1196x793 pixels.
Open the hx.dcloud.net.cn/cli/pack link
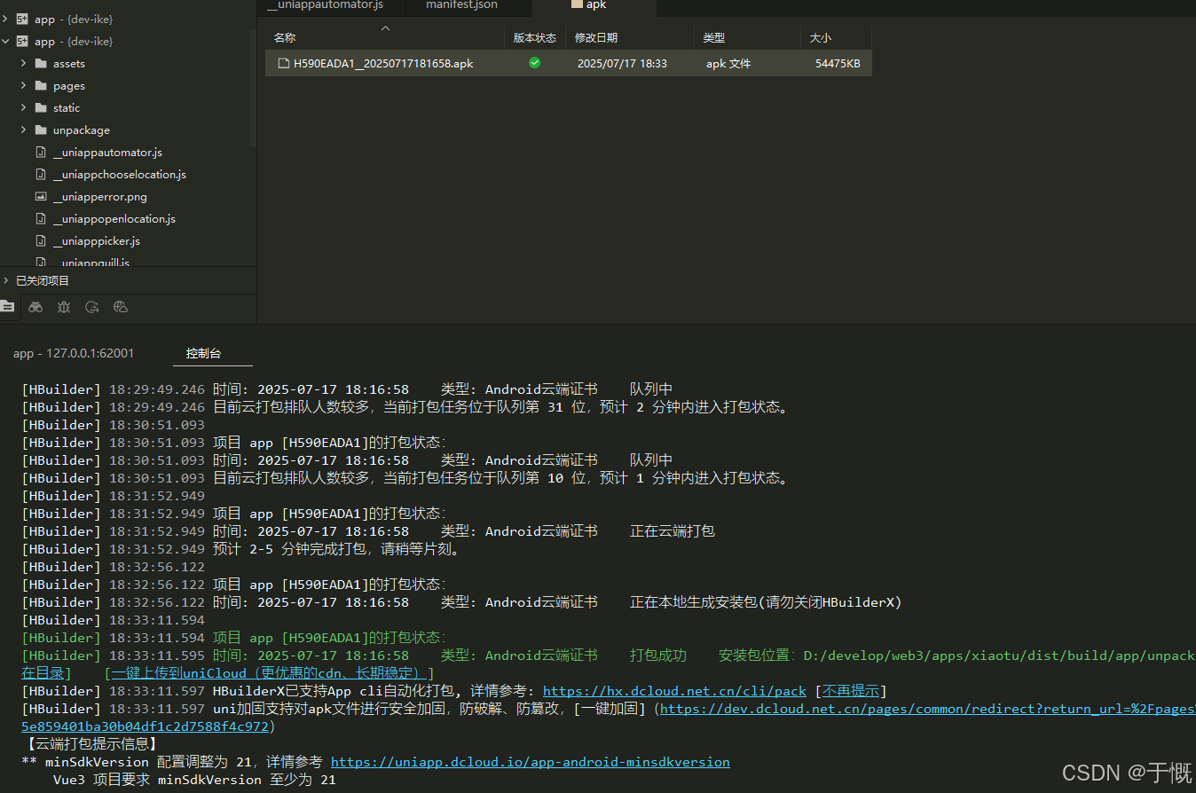[674, 691]
